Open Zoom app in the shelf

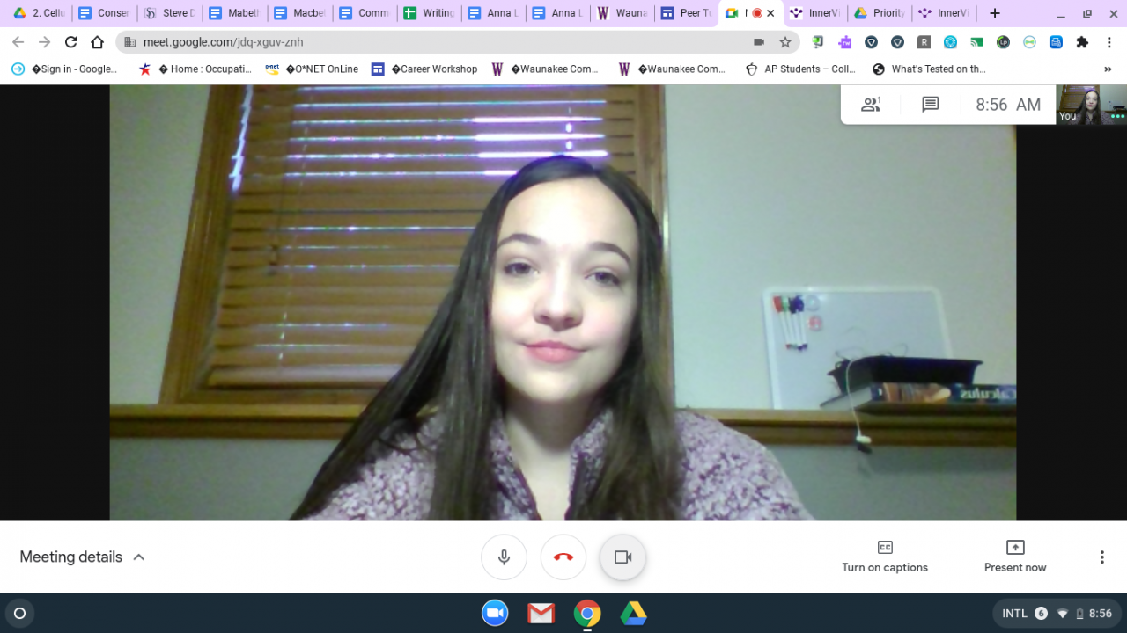pyautogui.click(x=495, y=613)
